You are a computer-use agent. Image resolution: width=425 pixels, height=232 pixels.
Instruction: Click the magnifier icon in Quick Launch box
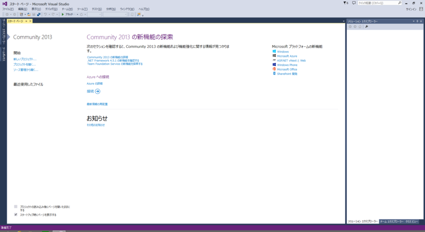point(399,3)
